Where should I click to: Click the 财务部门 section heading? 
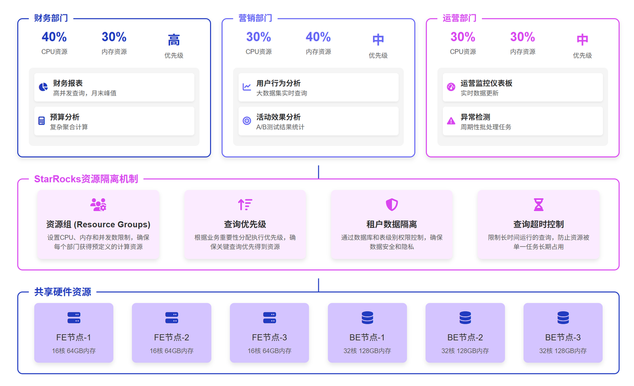click(x=51, y=18)
